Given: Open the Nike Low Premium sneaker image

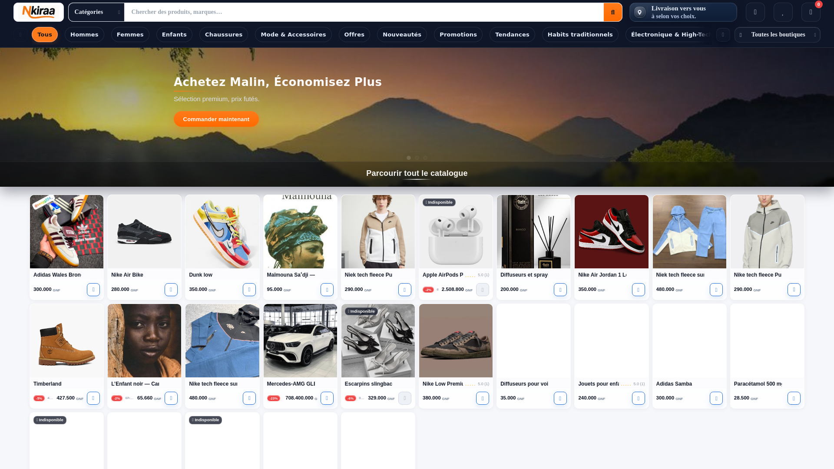Looking at the screenshot, I should click(x=456, y=340).
